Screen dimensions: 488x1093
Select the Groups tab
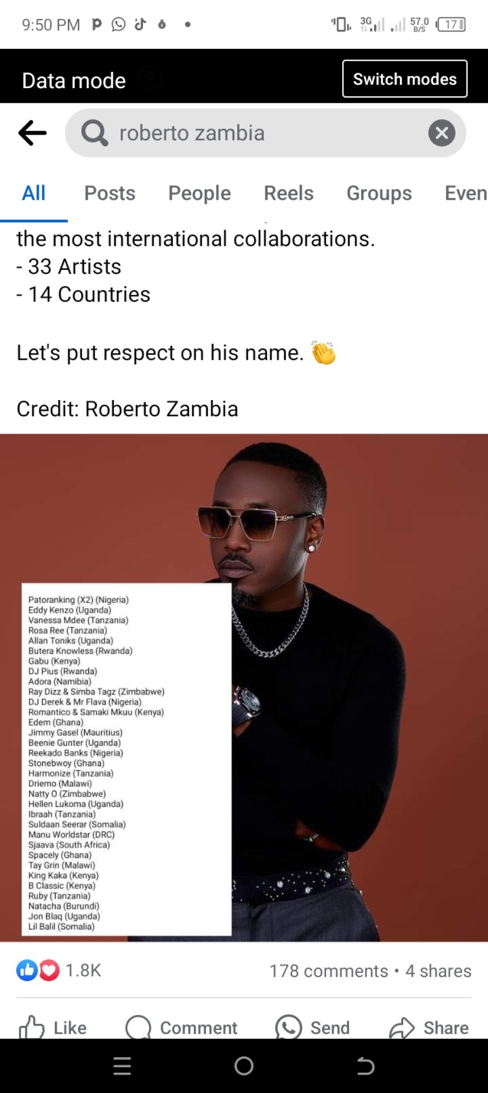tap(379, 193)
